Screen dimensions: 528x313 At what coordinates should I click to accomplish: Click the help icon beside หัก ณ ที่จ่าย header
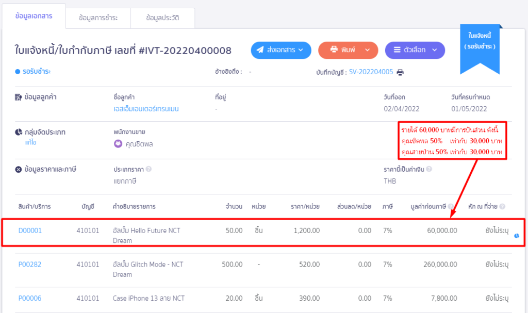[x=502, y=207]
